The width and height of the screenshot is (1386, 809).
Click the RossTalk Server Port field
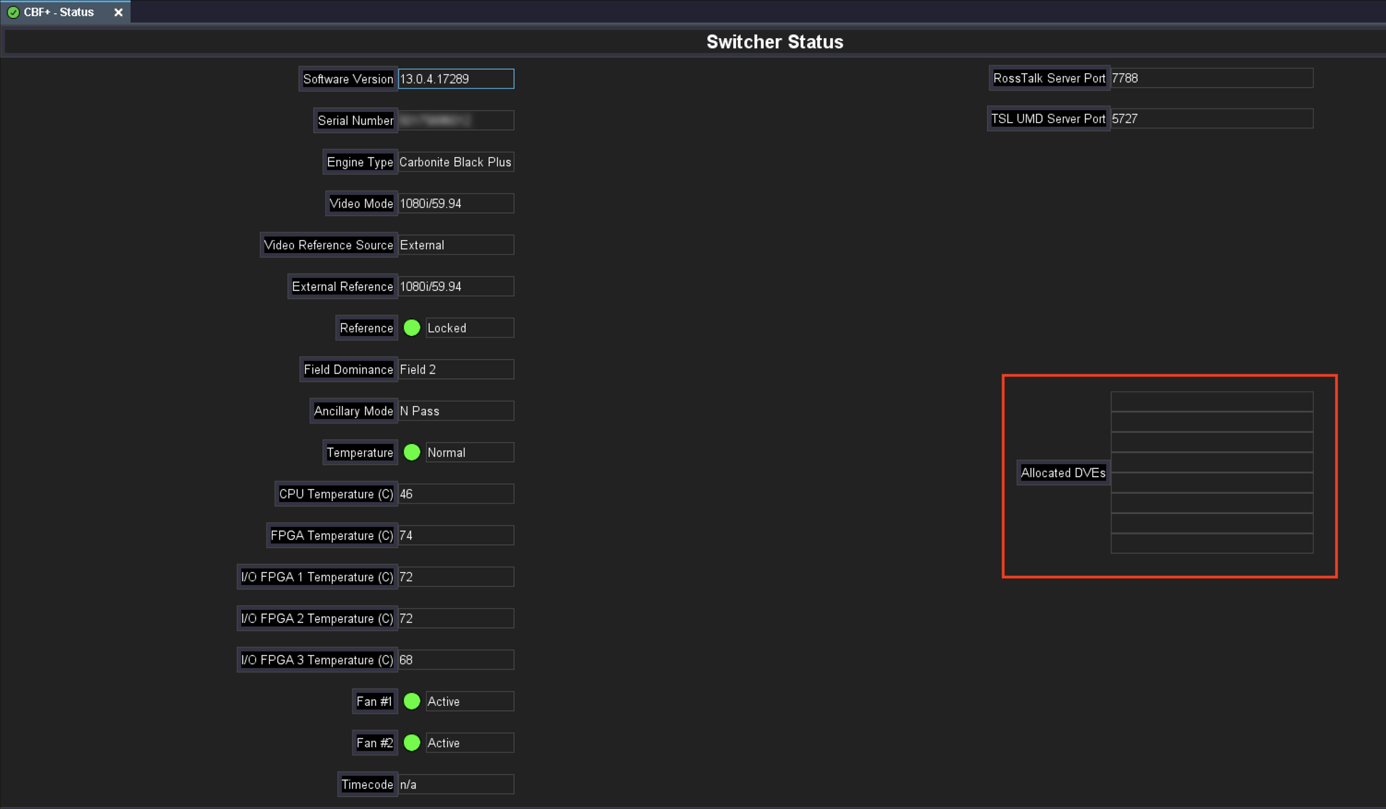tap(1211, 78)
